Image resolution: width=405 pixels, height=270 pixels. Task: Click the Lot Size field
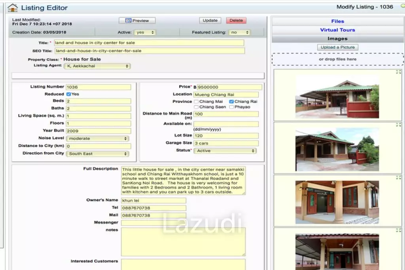(x=226, y=136)
